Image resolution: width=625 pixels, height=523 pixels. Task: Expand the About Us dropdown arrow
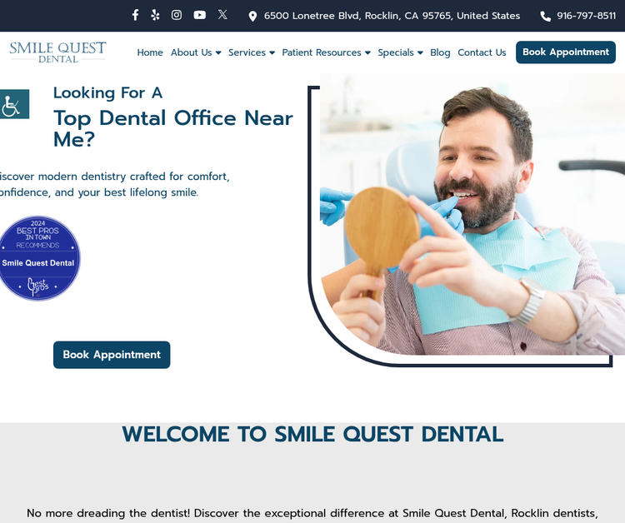click(x=218, y=53)
